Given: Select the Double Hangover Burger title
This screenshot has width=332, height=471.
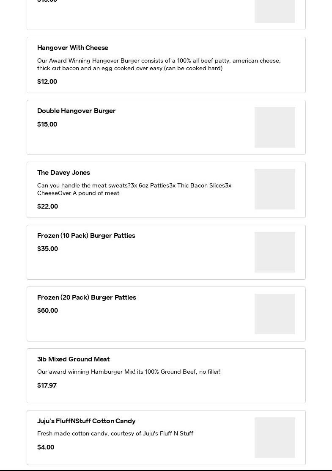Looking at the screenshot, I should tap(77, 111).
